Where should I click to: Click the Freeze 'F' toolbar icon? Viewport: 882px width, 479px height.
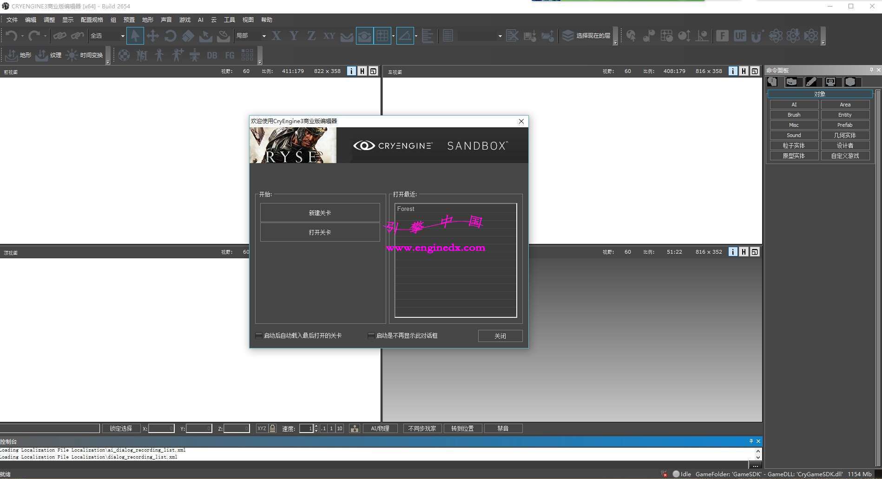click(x=722, y=36)
